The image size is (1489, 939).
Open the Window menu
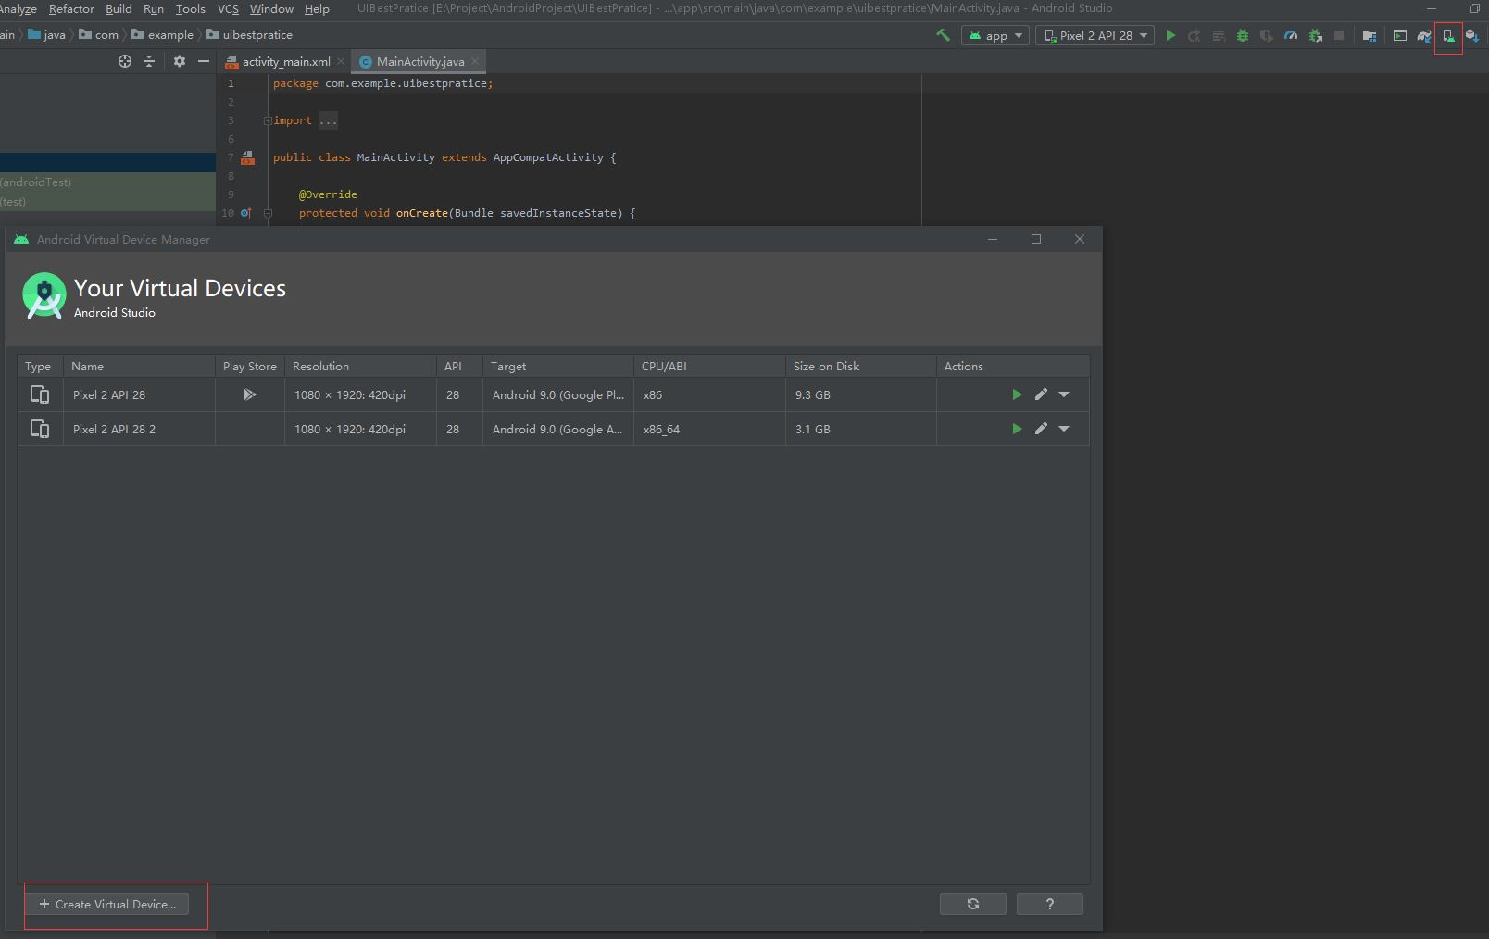pyautogui.click(x=271, y=9)
